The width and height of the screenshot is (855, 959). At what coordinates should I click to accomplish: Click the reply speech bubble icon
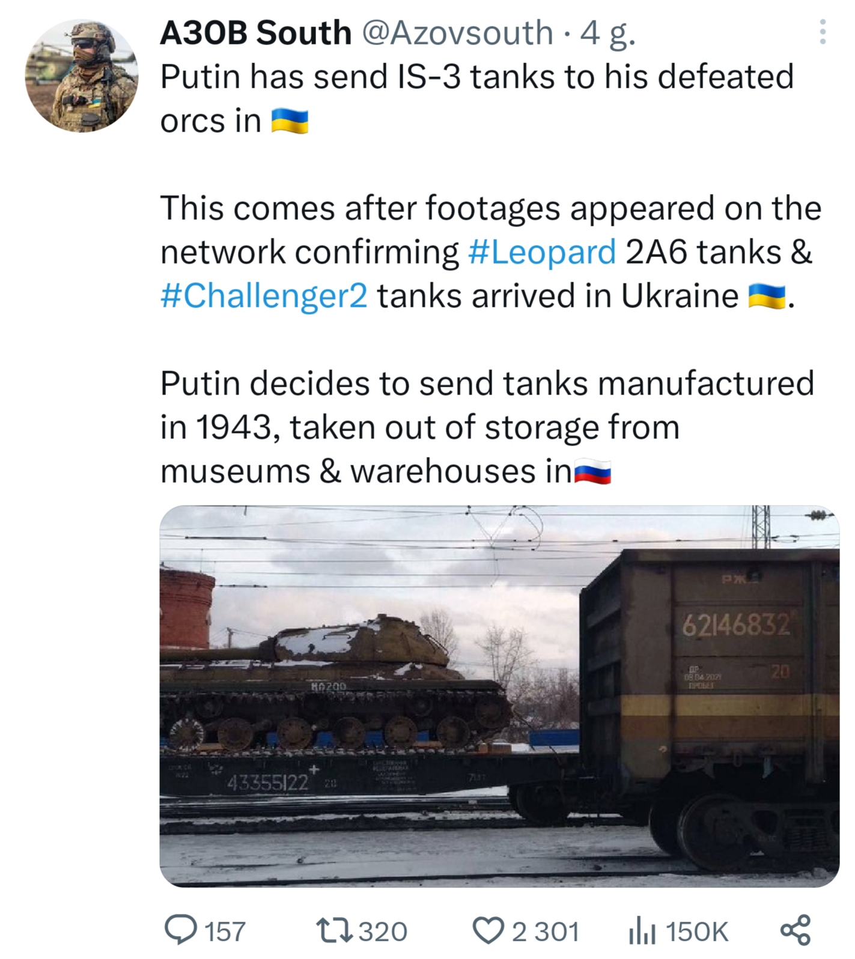click(x=180, y=931)
